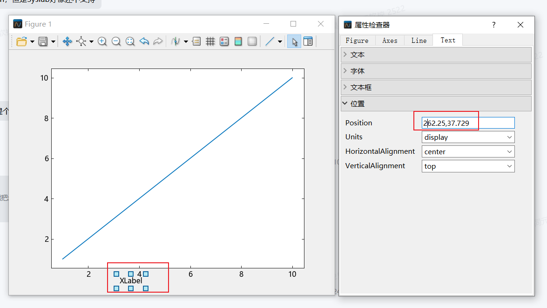The width and height of the screenshot is (547, 308).
Task: Collapse the 位置 section
Action: [436, 104]
